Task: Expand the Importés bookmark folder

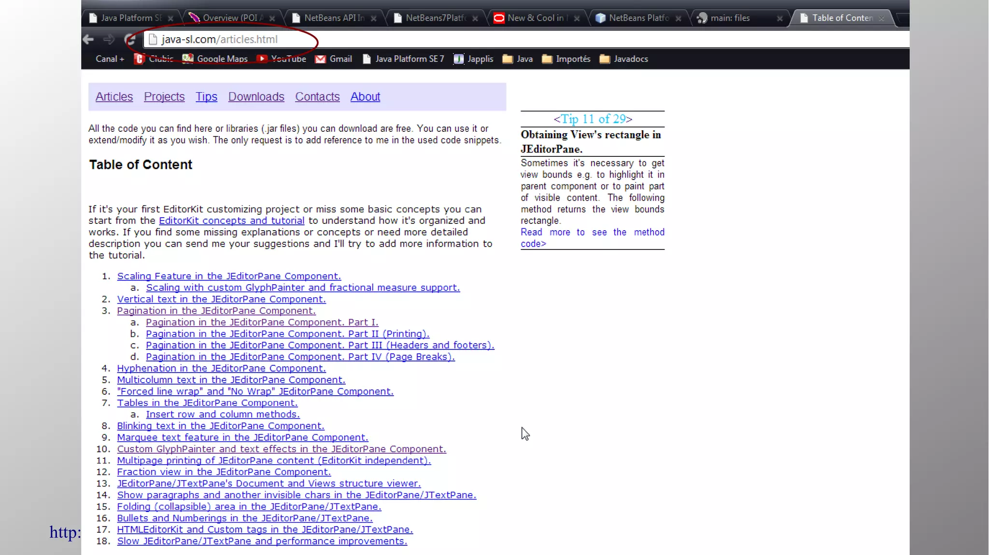Action: coord(566,59)
